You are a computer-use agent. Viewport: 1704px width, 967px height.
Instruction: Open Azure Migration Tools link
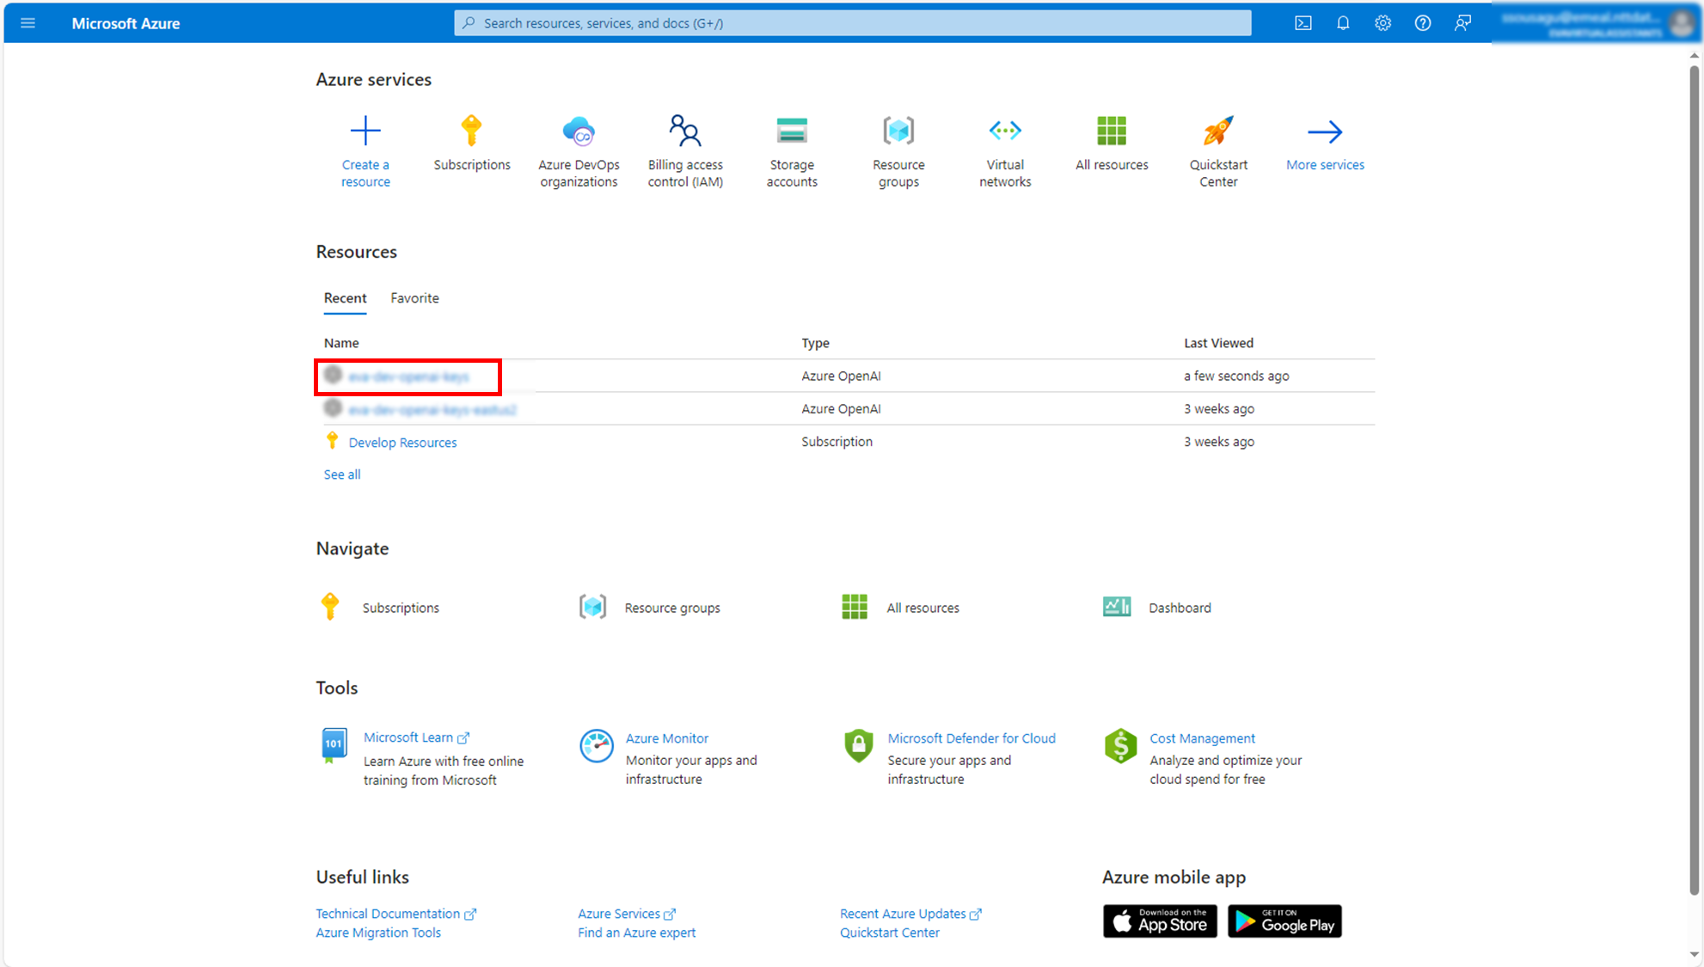(378, 933)
